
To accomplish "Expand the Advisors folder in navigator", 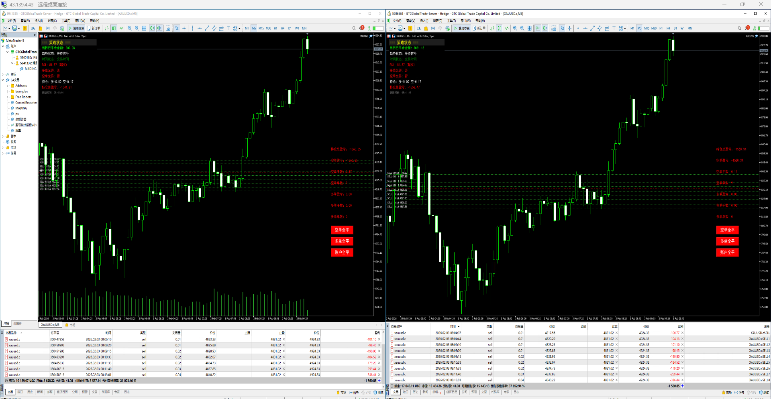I will [x=8, y=85].
